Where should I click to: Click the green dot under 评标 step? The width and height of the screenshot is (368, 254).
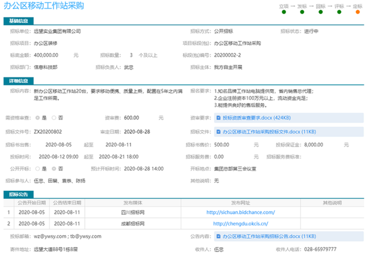(339, 12)
